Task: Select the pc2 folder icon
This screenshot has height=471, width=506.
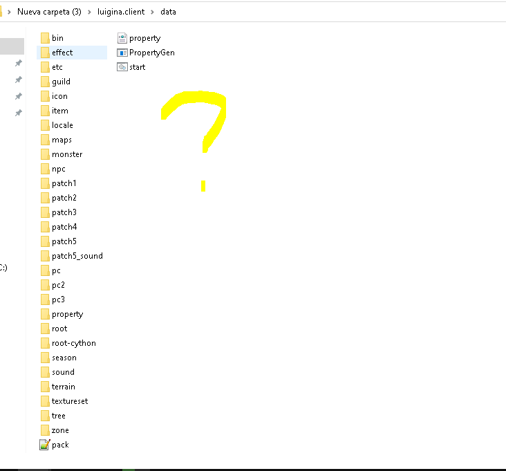Action: pos(45,285)
